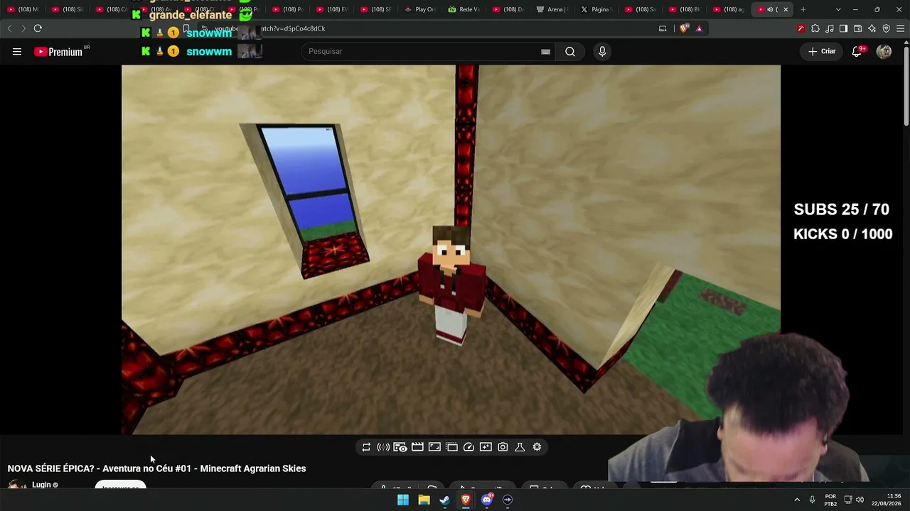Screen dimensions: 910x511
Task: Toggle the theater mode dotted-frame icon
Action: click(451, 447)
